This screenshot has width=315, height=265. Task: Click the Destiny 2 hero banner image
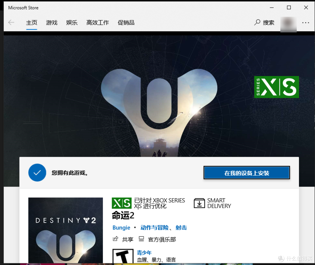pyautogui.click(x=159, y=96)
